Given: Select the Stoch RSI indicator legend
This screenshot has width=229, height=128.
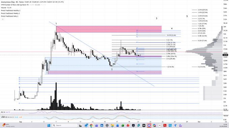Looking at the screenshot, I should pyautogui.click(x=11, y=117).
